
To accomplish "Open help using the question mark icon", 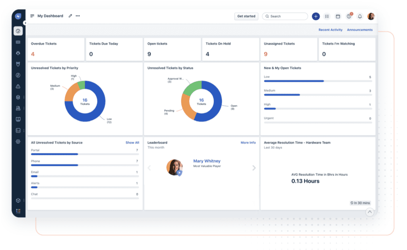I will point(349,16).
